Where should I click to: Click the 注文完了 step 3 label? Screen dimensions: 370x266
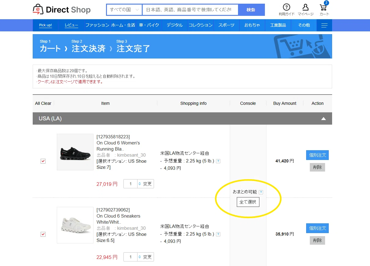tap(133, 48)
